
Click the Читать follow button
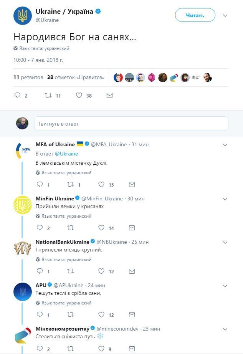point(195,15)
